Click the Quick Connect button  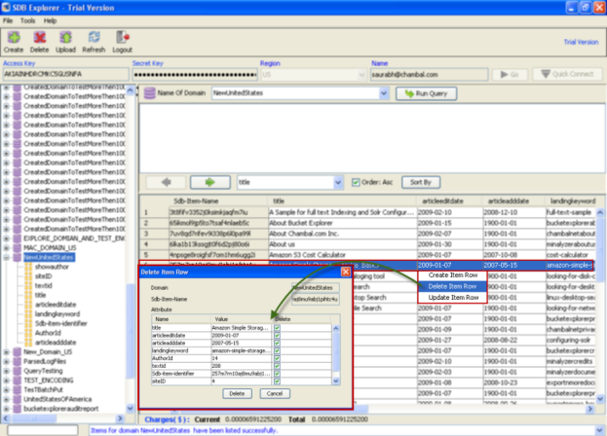tap(567, 74)
